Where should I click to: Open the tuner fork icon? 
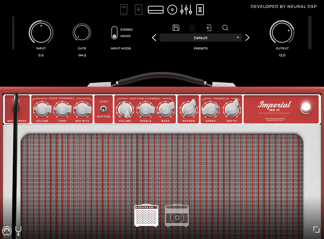(x=18, y=231)
